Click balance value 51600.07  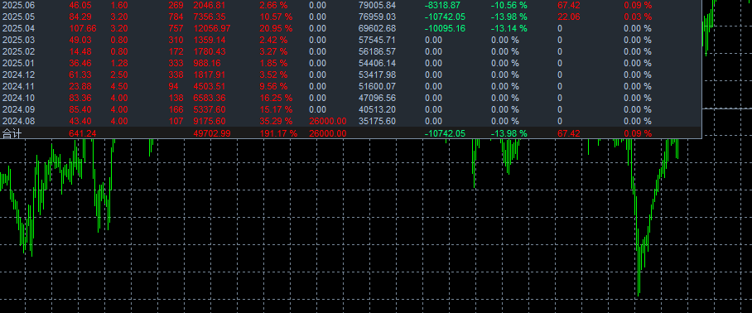pos(378,86)
